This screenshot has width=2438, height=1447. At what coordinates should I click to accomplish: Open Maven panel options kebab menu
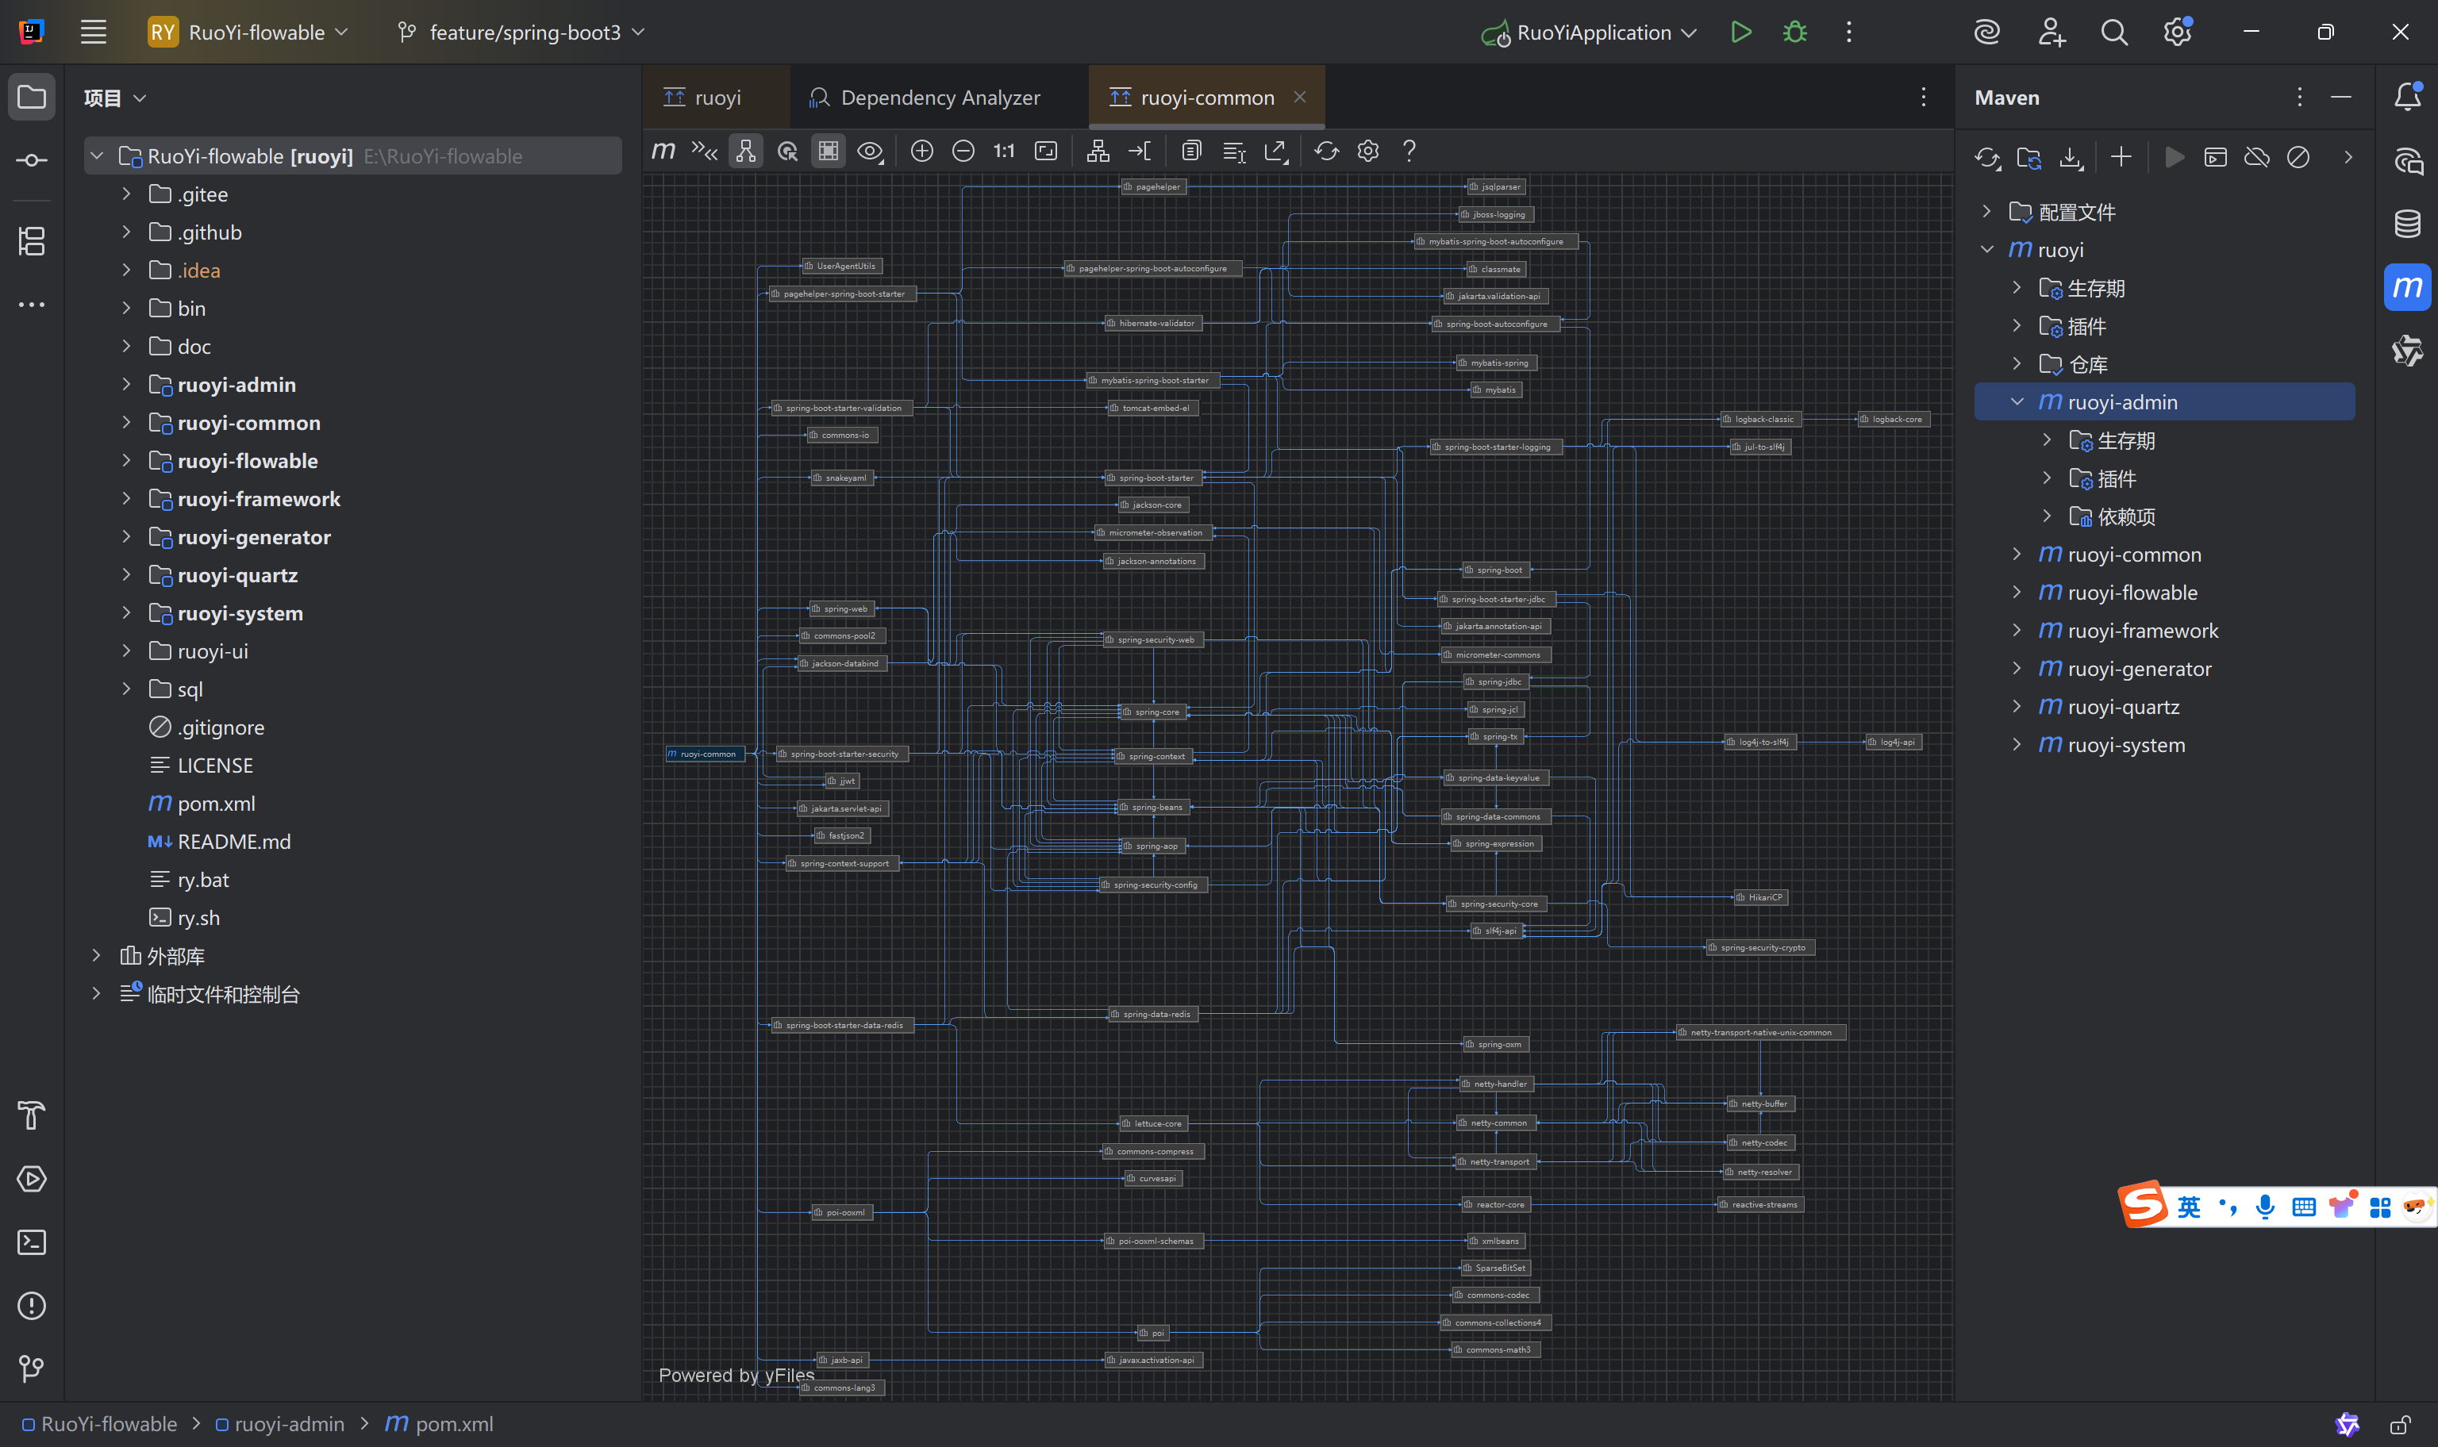point(2300,98)
